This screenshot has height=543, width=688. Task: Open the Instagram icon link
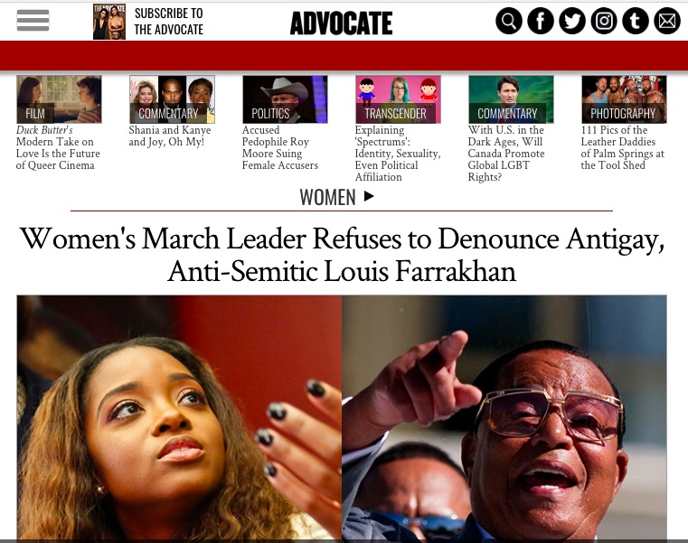click(603, 21)
